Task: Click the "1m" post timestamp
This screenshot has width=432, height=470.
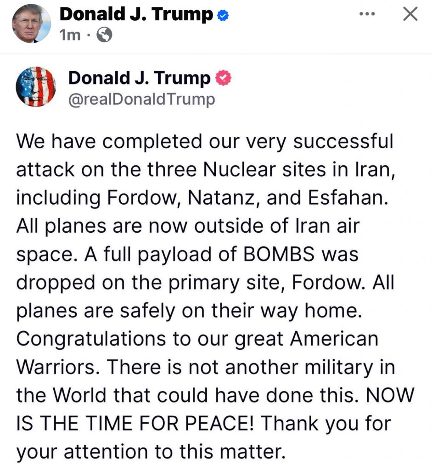Action: coord(70,35)
